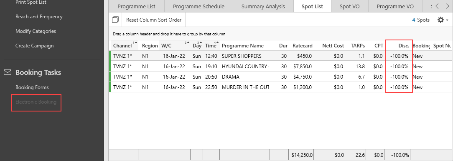Click the Booking Tasks envelope icon
Image resolution: width=453 pixels, height=161 pixels.
pos(8,72)
